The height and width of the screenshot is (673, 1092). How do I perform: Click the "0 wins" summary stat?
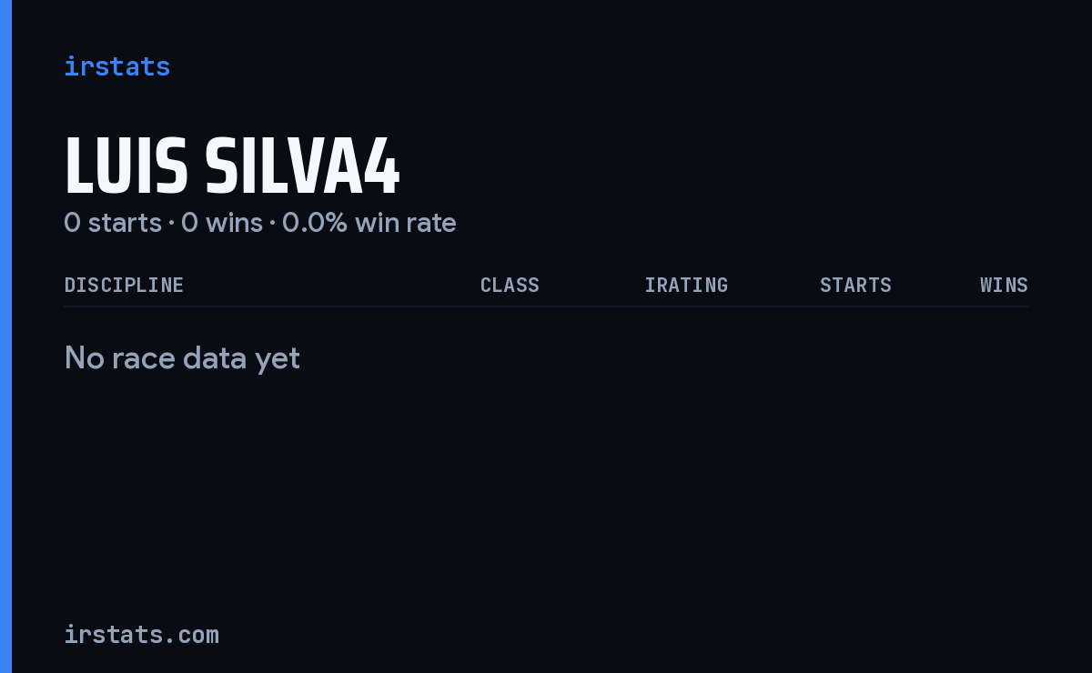(222, 223)
